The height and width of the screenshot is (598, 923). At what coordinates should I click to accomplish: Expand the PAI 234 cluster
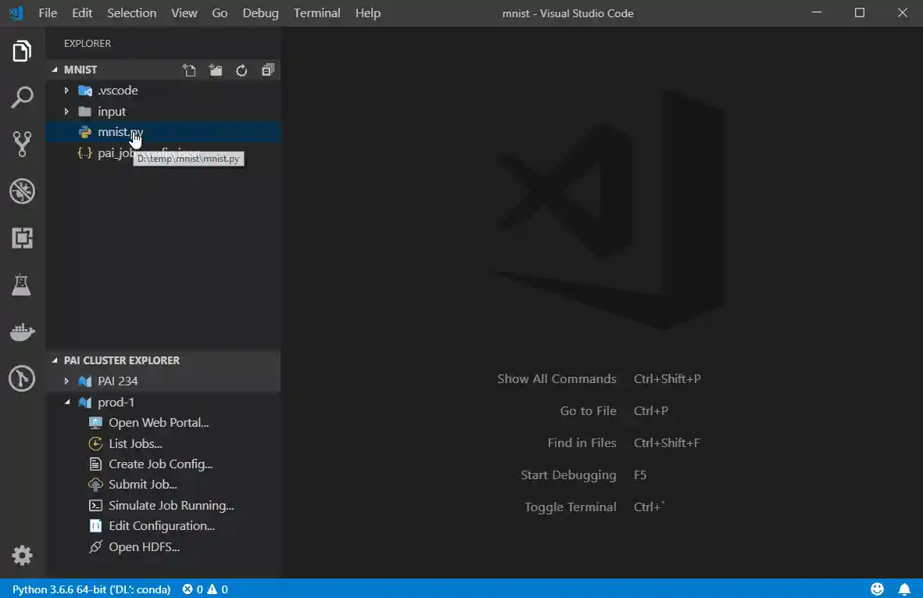click(66, 381)
